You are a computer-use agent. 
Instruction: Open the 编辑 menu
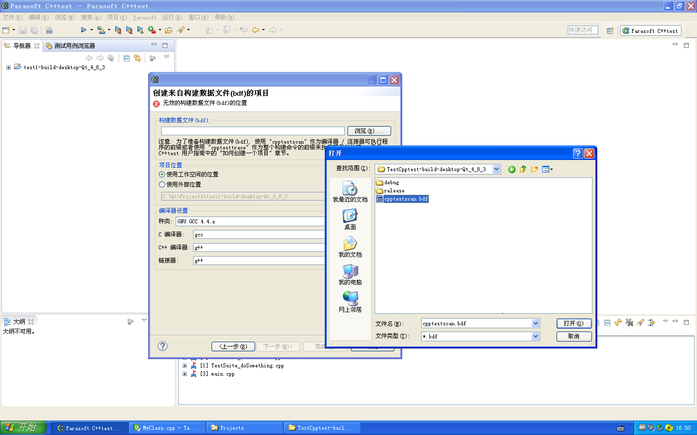[38, 17]
